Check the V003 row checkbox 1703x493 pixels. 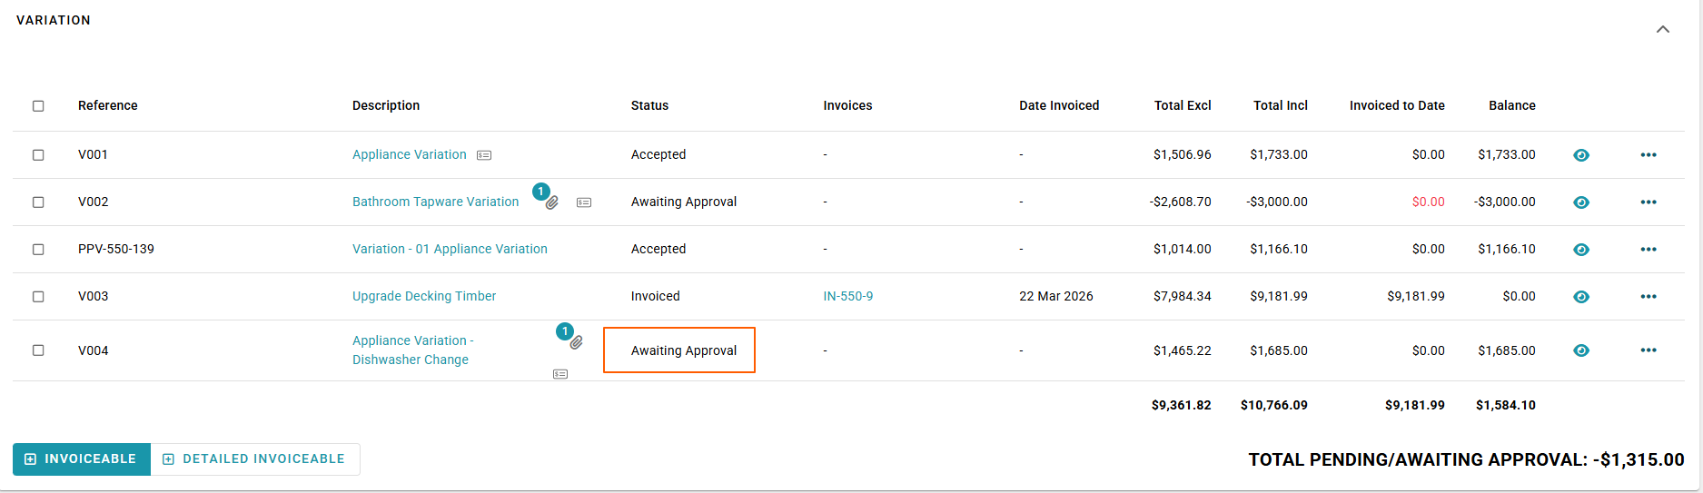coord(38,297)
